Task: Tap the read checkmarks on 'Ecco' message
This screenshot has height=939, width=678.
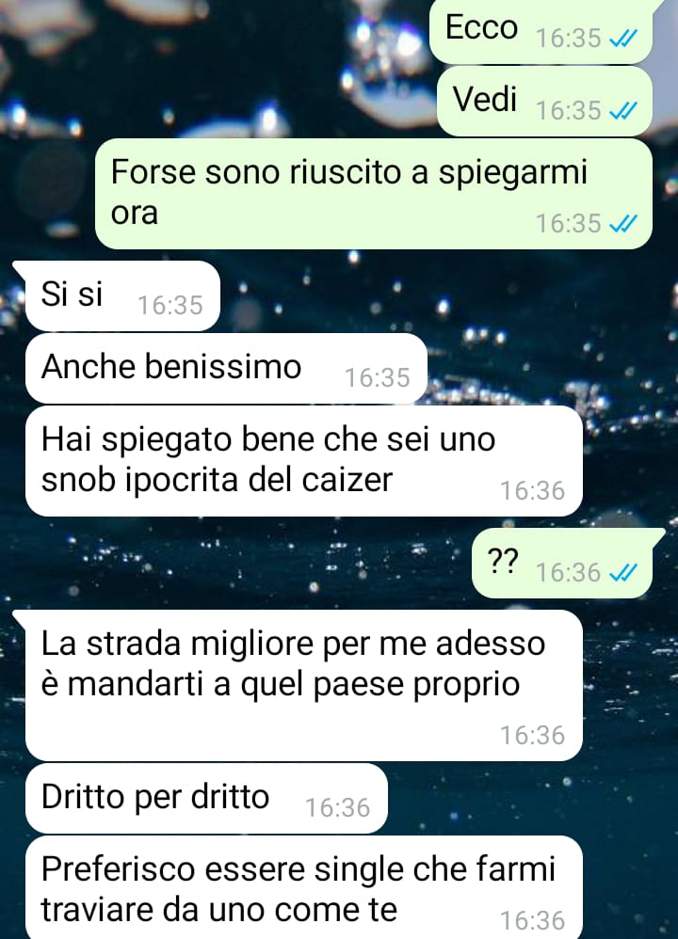Action: click(x=622, y=39)
